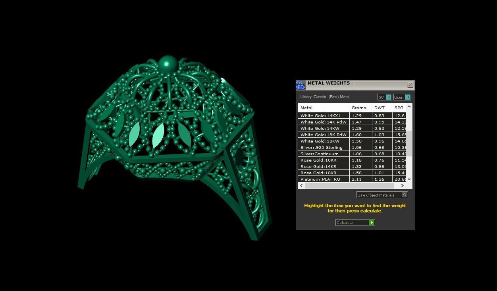The height and width of the screenshot is (291, 497).
Task: Toggle the Use Object Materials option
Action: point(382,195)
